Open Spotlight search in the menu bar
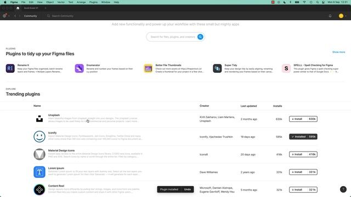Screen dimensions: 351x197 (x=318, y=2)
